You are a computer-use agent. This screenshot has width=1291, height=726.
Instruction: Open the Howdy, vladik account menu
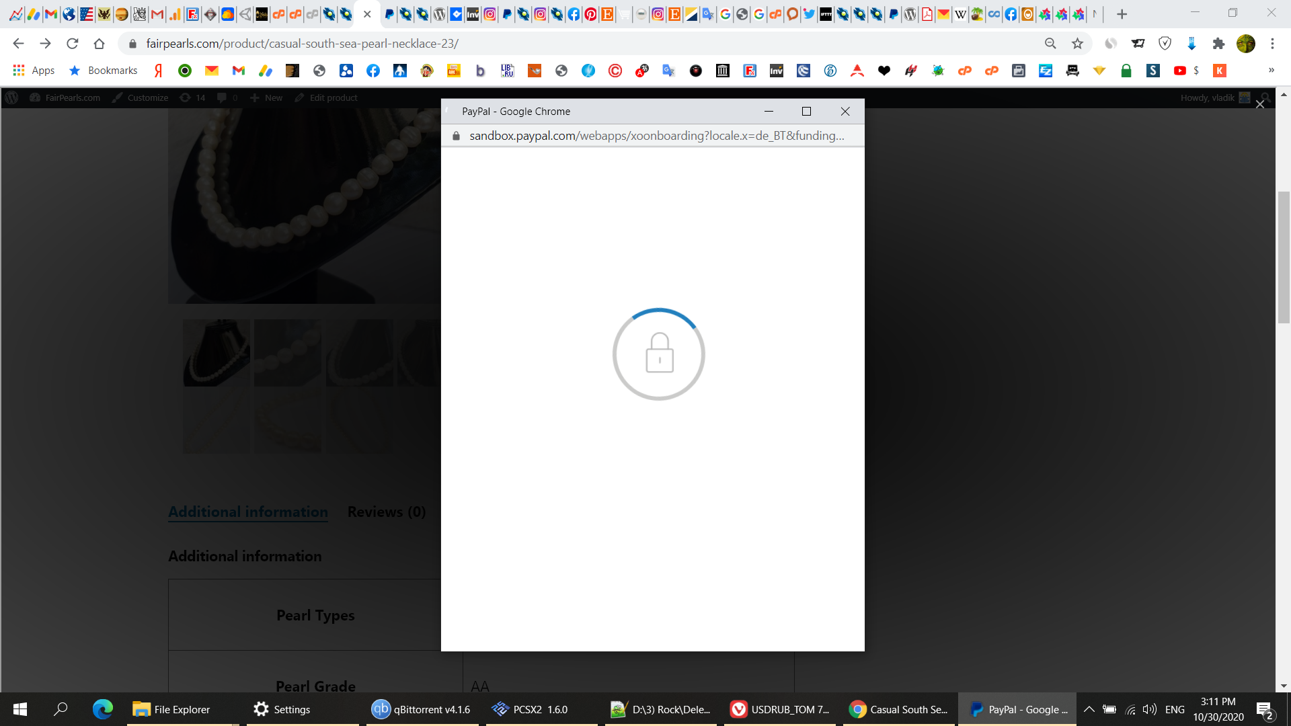[1215, 97]
